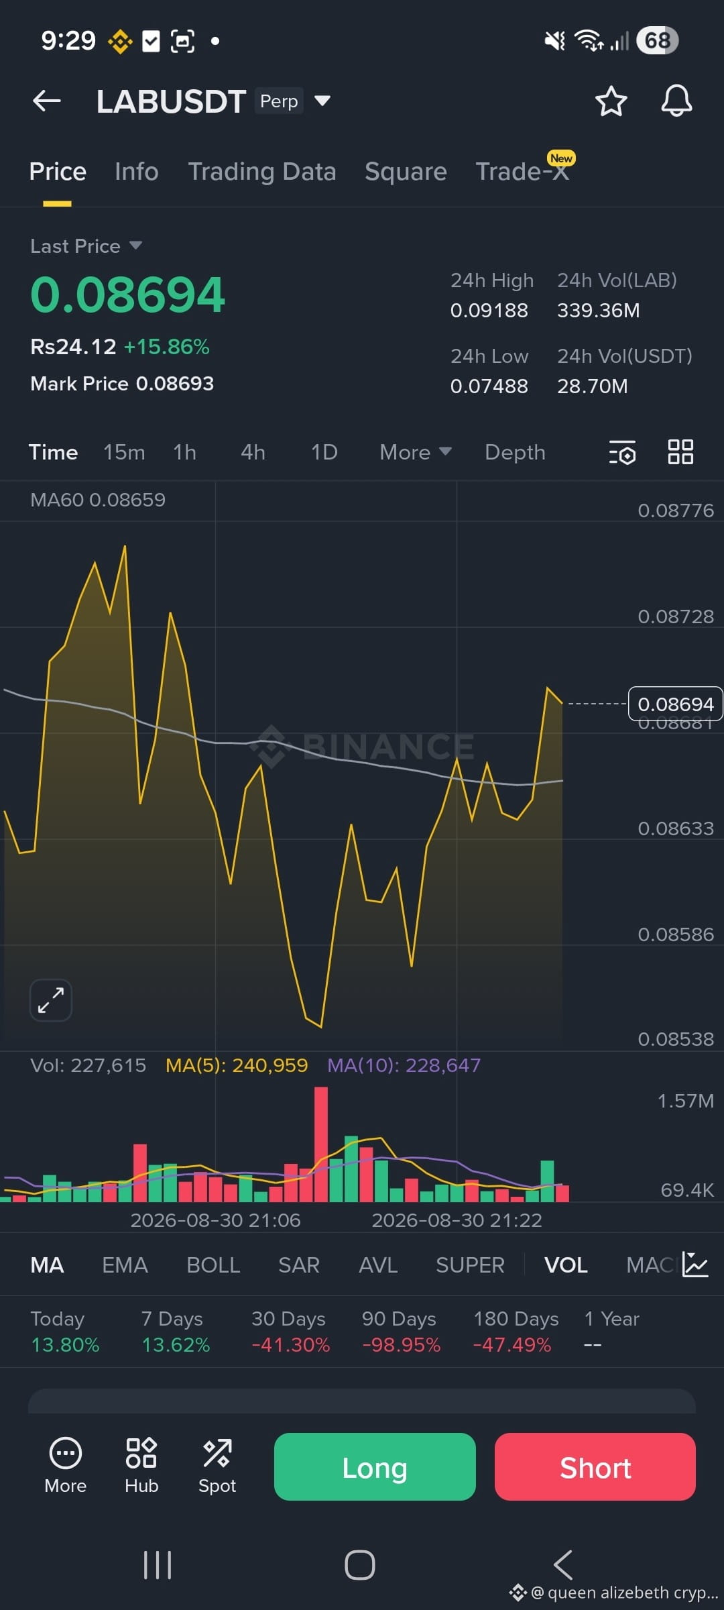
Task: Switch to Spot trading icon
Action: click(x=217, y=1466)
